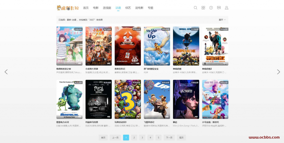Open the 电影 nav tab
This screenshot has width=284, height=143.
pyautogui.click(x=96, y=8)
